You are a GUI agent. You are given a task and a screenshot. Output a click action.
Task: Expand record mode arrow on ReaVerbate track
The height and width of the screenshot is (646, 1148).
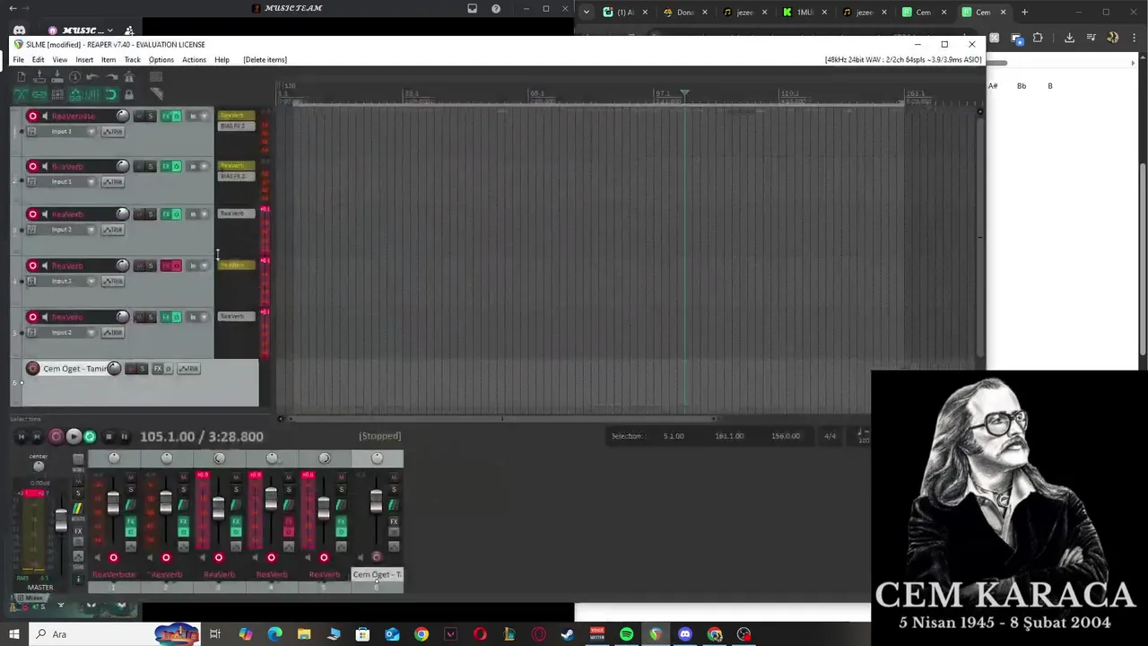(204, 116)
